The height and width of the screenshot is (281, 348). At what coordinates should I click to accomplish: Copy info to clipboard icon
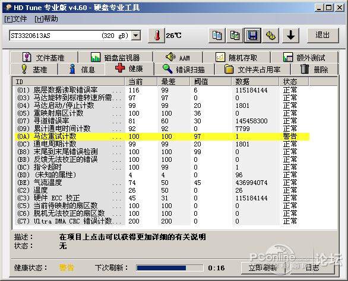pos(217,36)
